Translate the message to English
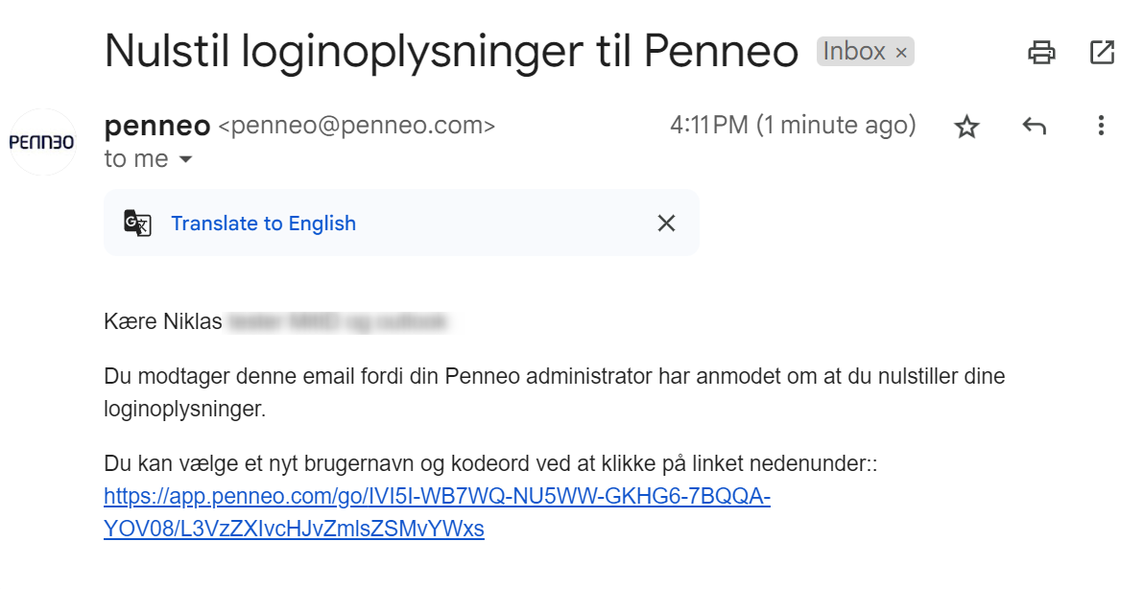The width and height of the screenshot is (1144, 589). click(263, 224)
